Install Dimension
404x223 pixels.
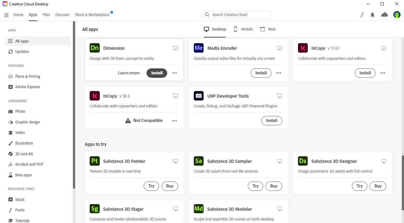(157, 73)
